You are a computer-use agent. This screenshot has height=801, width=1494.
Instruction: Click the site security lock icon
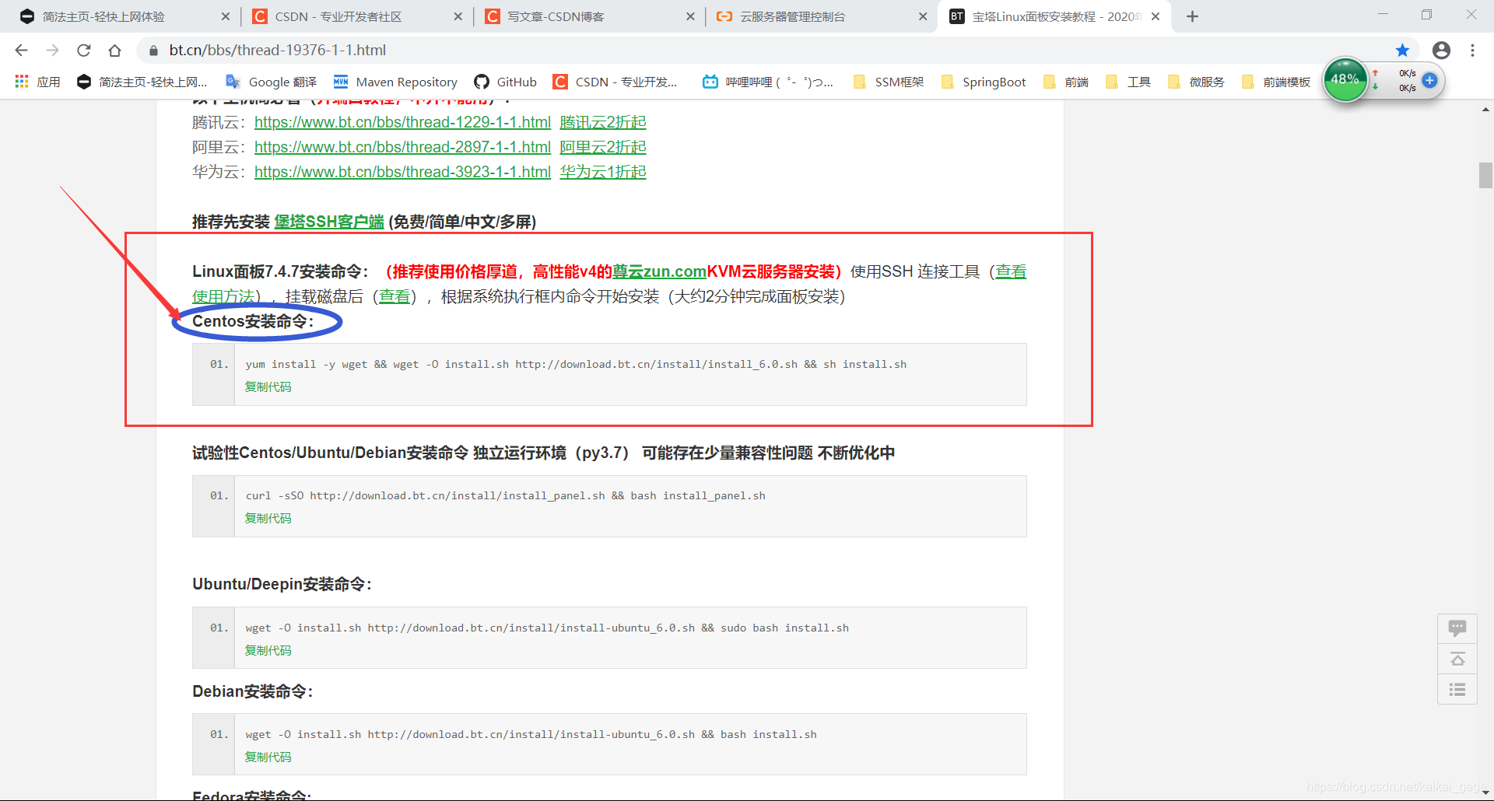(153, 51)
